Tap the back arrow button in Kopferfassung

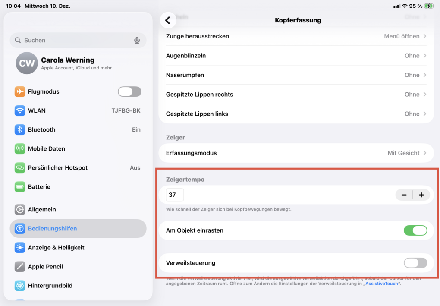point(168,20)
